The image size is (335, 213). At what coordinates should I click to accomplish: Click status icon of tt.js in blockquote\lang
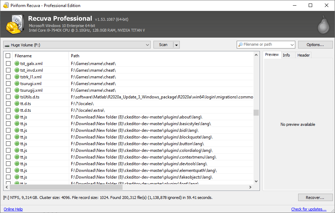17,137
